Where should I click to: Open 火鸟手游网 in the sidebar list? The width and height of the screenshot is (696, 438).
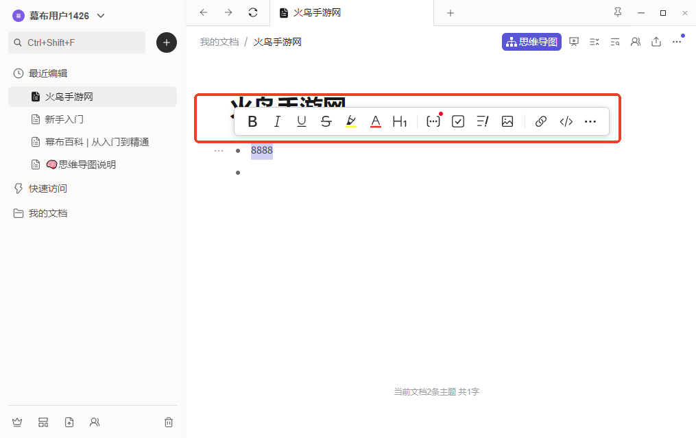coord(93,97)
